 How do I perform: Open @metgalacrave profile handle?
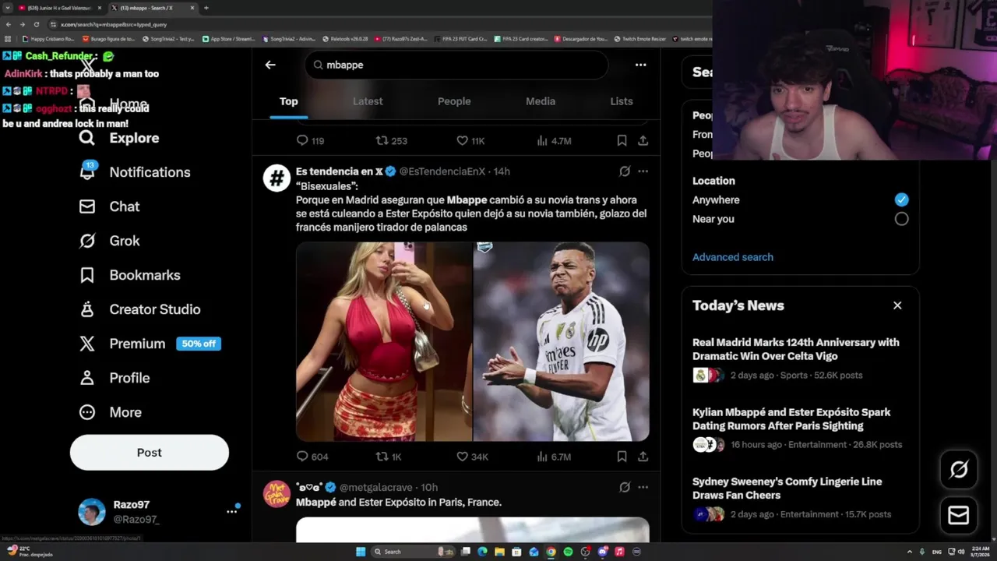pos(378,487)
